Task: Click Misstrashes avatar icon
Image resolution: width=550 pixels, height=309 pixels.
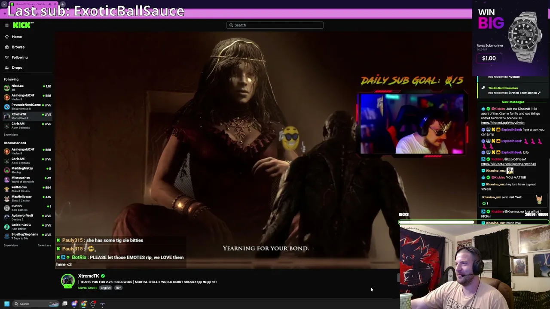Action: [7, 179]
